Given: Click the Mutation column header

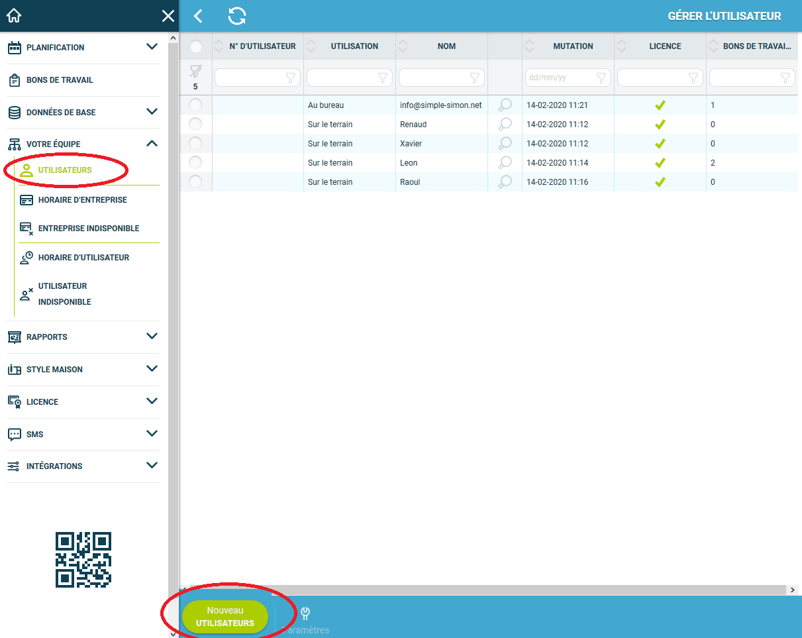Looking at the screenshot, I should point(573,46).
